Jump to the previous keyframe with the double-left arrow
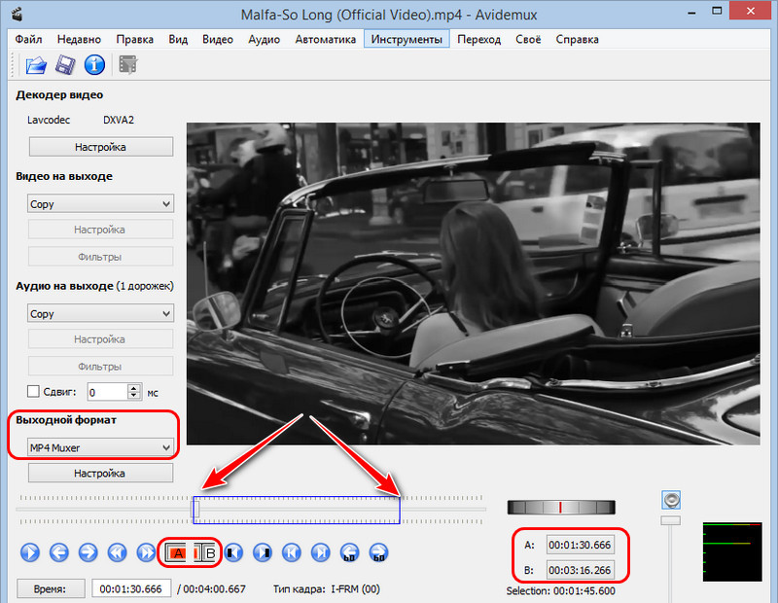 (117, 552)
